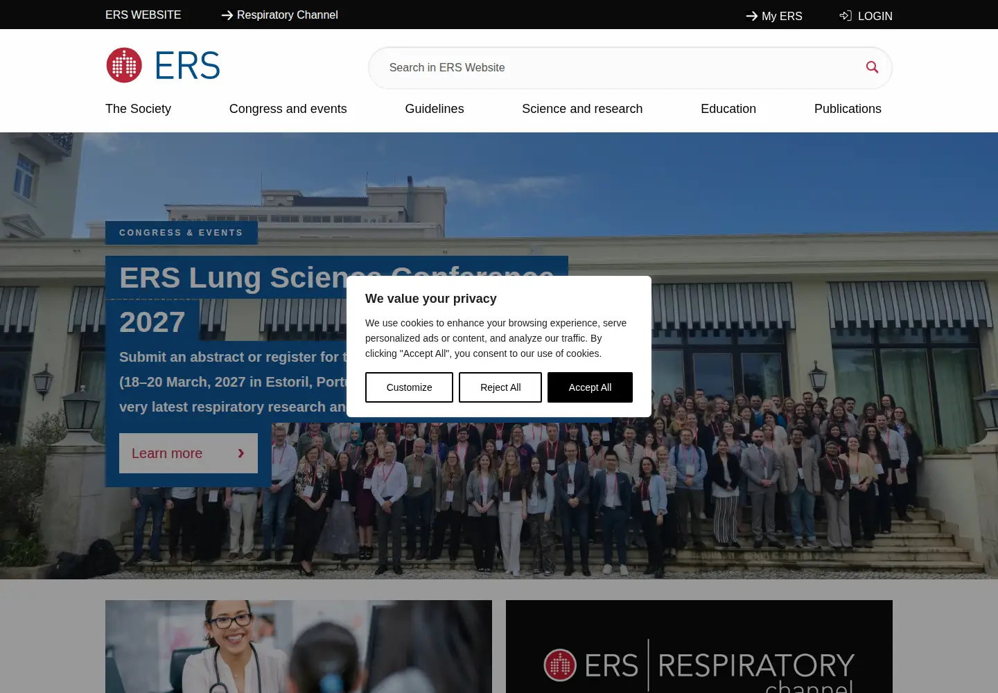Open the doctor with stethoscope photo card

point(299,647)
